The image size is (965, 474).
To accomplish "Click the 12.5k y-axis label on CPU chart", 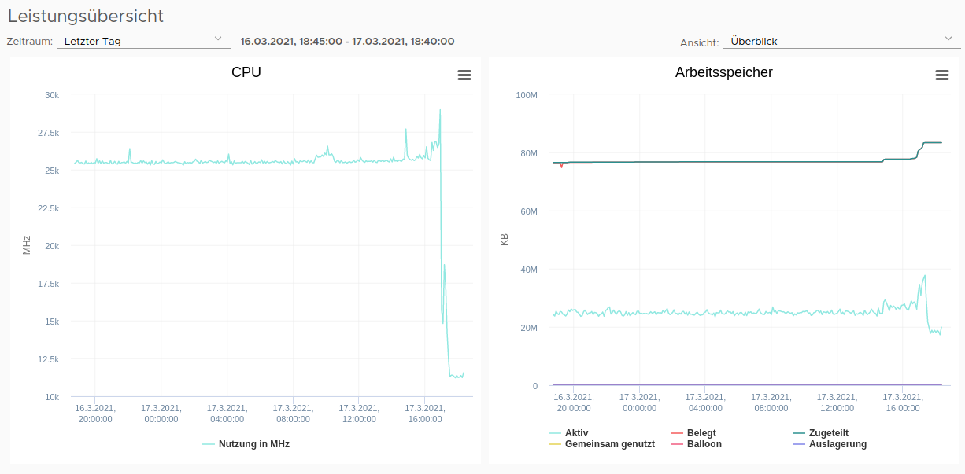I will (49, 359).
